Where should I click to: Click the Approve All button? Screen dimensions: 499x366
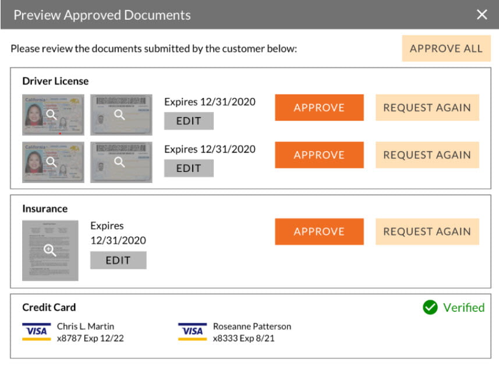tap(446, 48)
